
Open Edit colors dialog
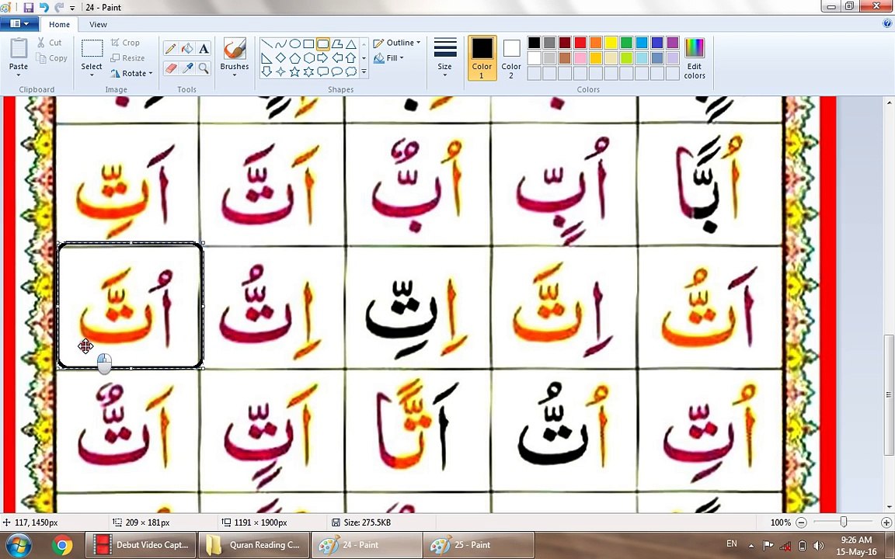coord(695,57)
